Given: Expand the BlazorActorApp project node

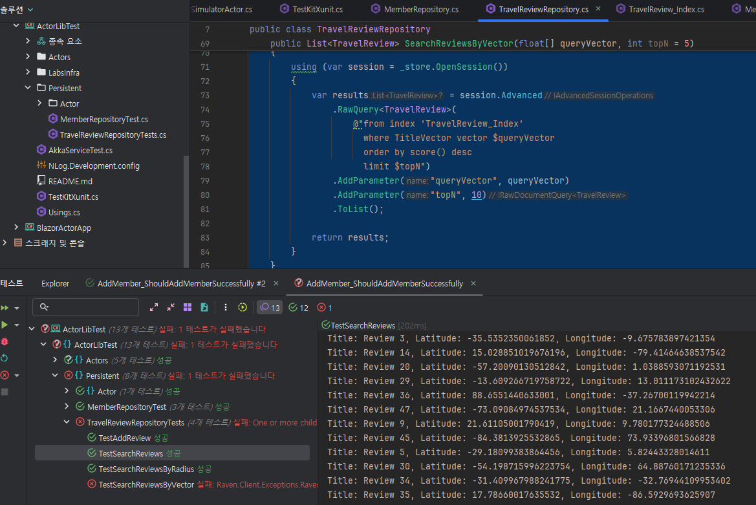Looking at the screenshot, I should [x=16, y=228].
